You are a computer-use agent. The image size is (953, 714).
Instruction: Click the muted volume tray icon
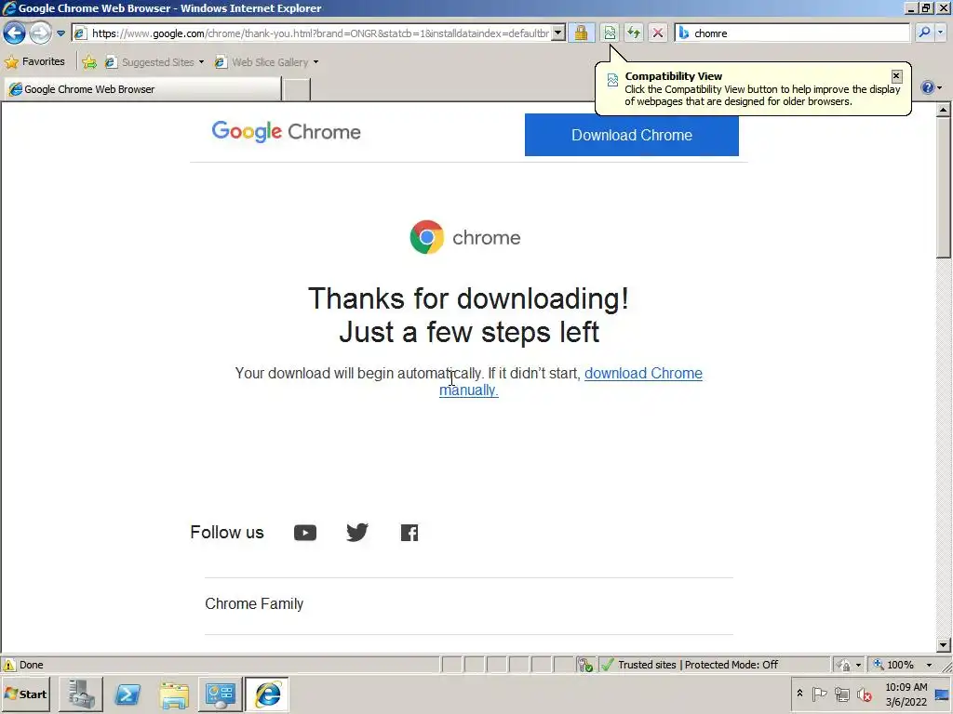(x=864, y=694)
